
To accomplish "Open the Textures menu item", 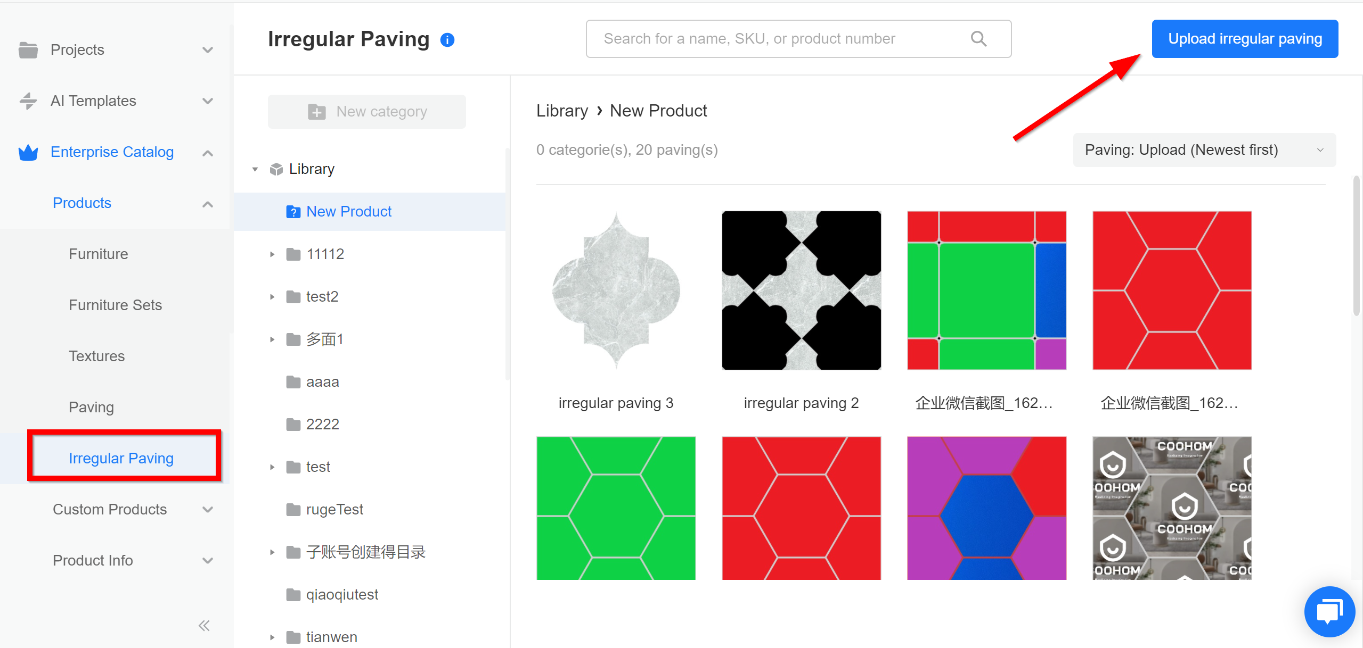I will [x=96, y=356].
